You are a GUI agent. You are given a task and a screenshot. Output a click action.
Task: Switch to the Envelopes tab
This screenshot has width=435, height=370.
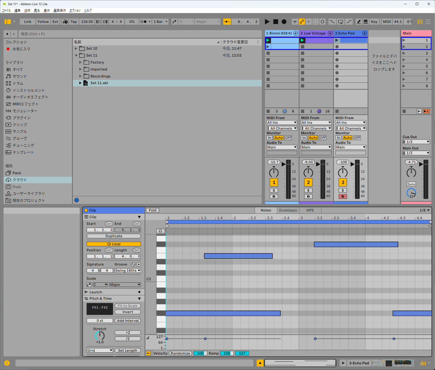point(288,210)
